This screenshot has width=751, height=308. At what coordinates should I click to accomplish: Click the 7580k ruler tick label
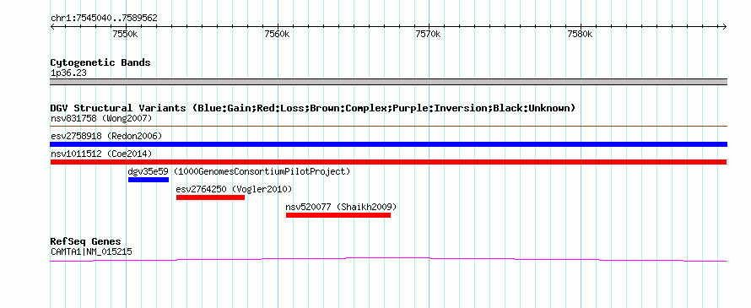point(580,34)
